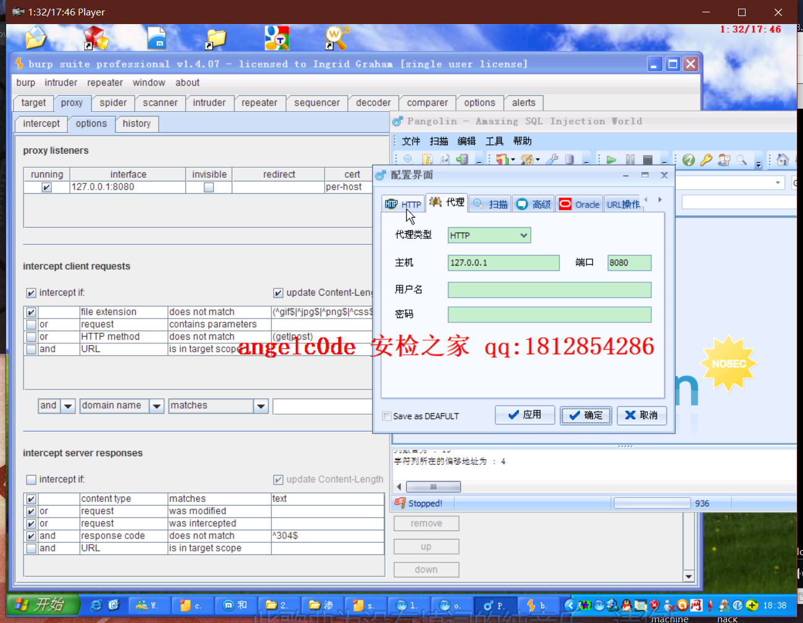Viewport: 803px width, 623px height.
Task: Open the 代理类型 HTTP dropdown
Action: pyautogui.click(x=524, y=235)
